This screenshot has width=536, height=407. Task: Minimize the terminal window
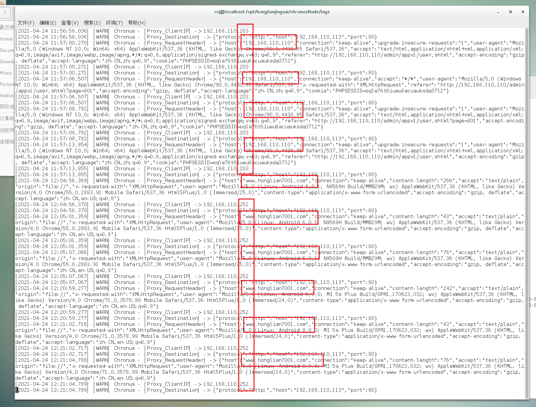pos(498,12)
